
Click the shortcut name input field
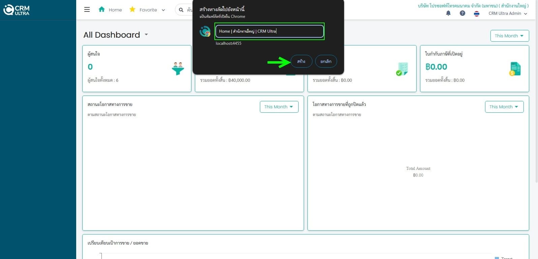click(x=269, y=31)
